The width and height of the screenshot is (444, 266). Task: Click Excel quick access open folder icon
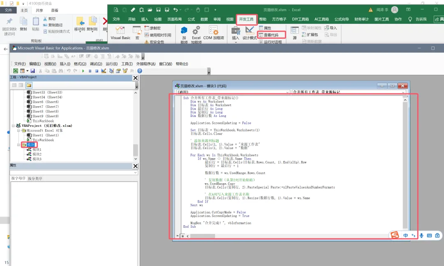[x=150, y=9]
